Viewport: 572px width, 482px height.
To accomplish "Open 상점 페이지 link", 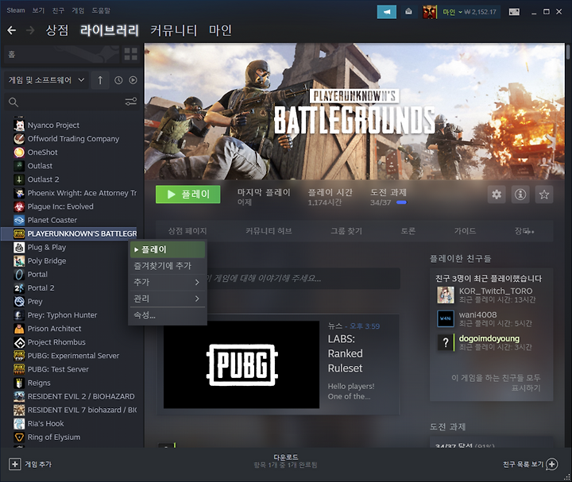I will click(187, 231).
